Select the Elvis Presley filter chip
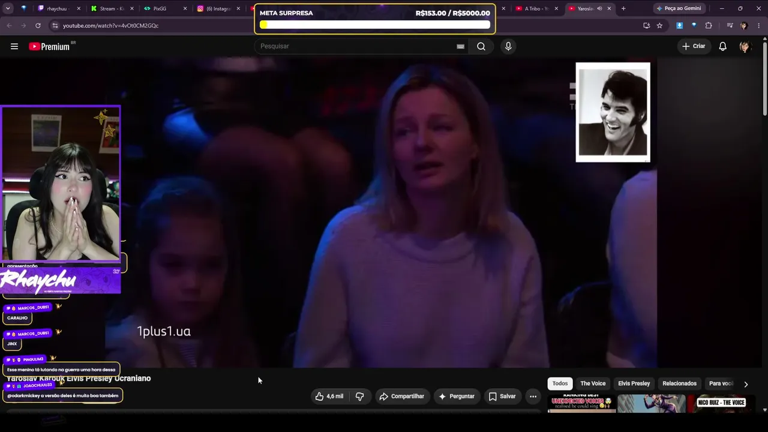This screenshot has height=432, width=768. [634, 383]
